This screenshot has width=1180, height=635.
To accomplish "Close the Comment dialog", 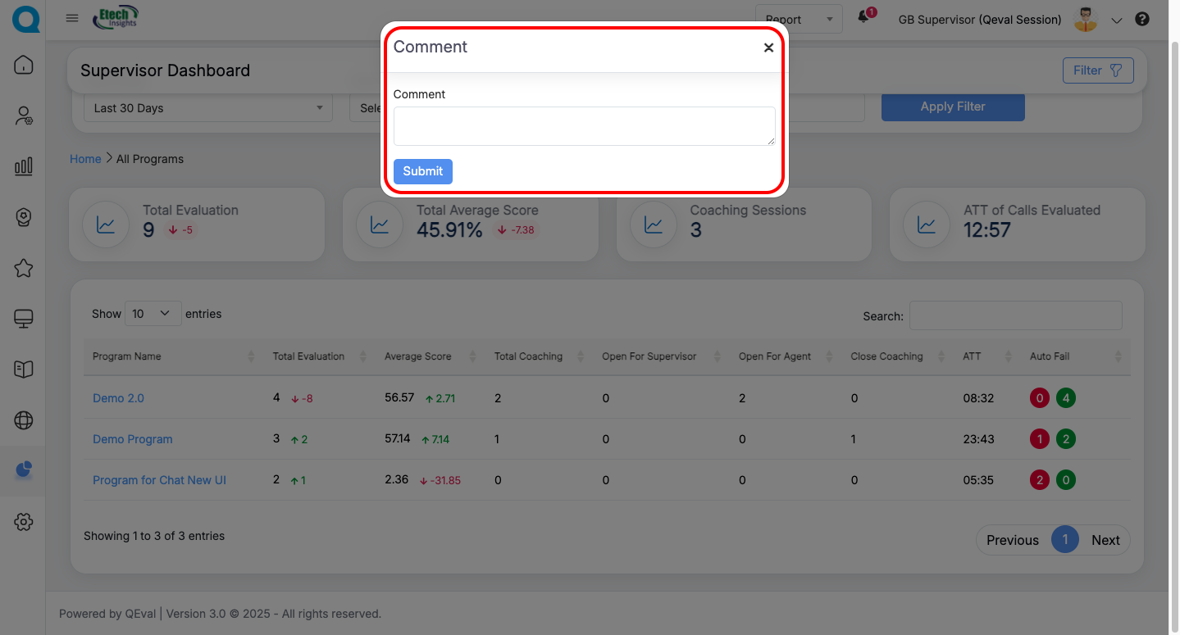I will pos(768,48).
